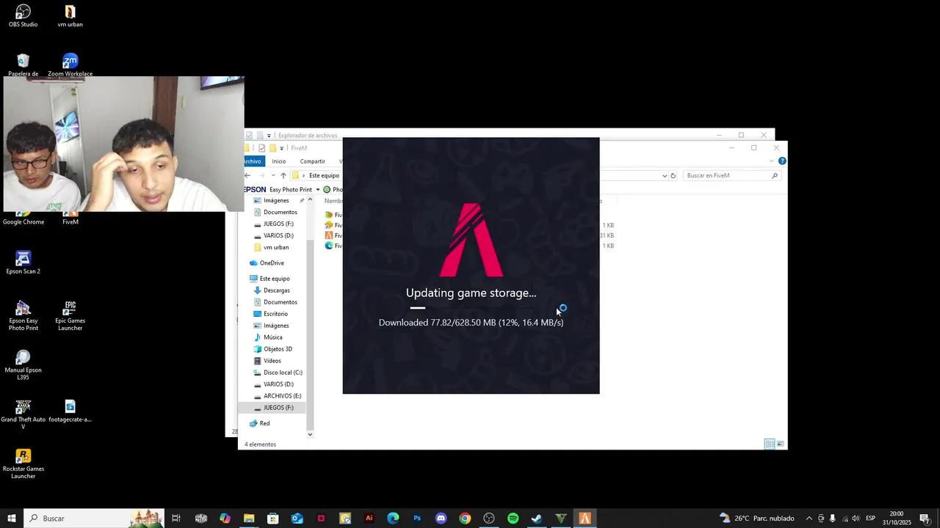
Task: Select Rockstar Games Launcher desktop icon
Action: pyautogui.click(x=23, y=463)
